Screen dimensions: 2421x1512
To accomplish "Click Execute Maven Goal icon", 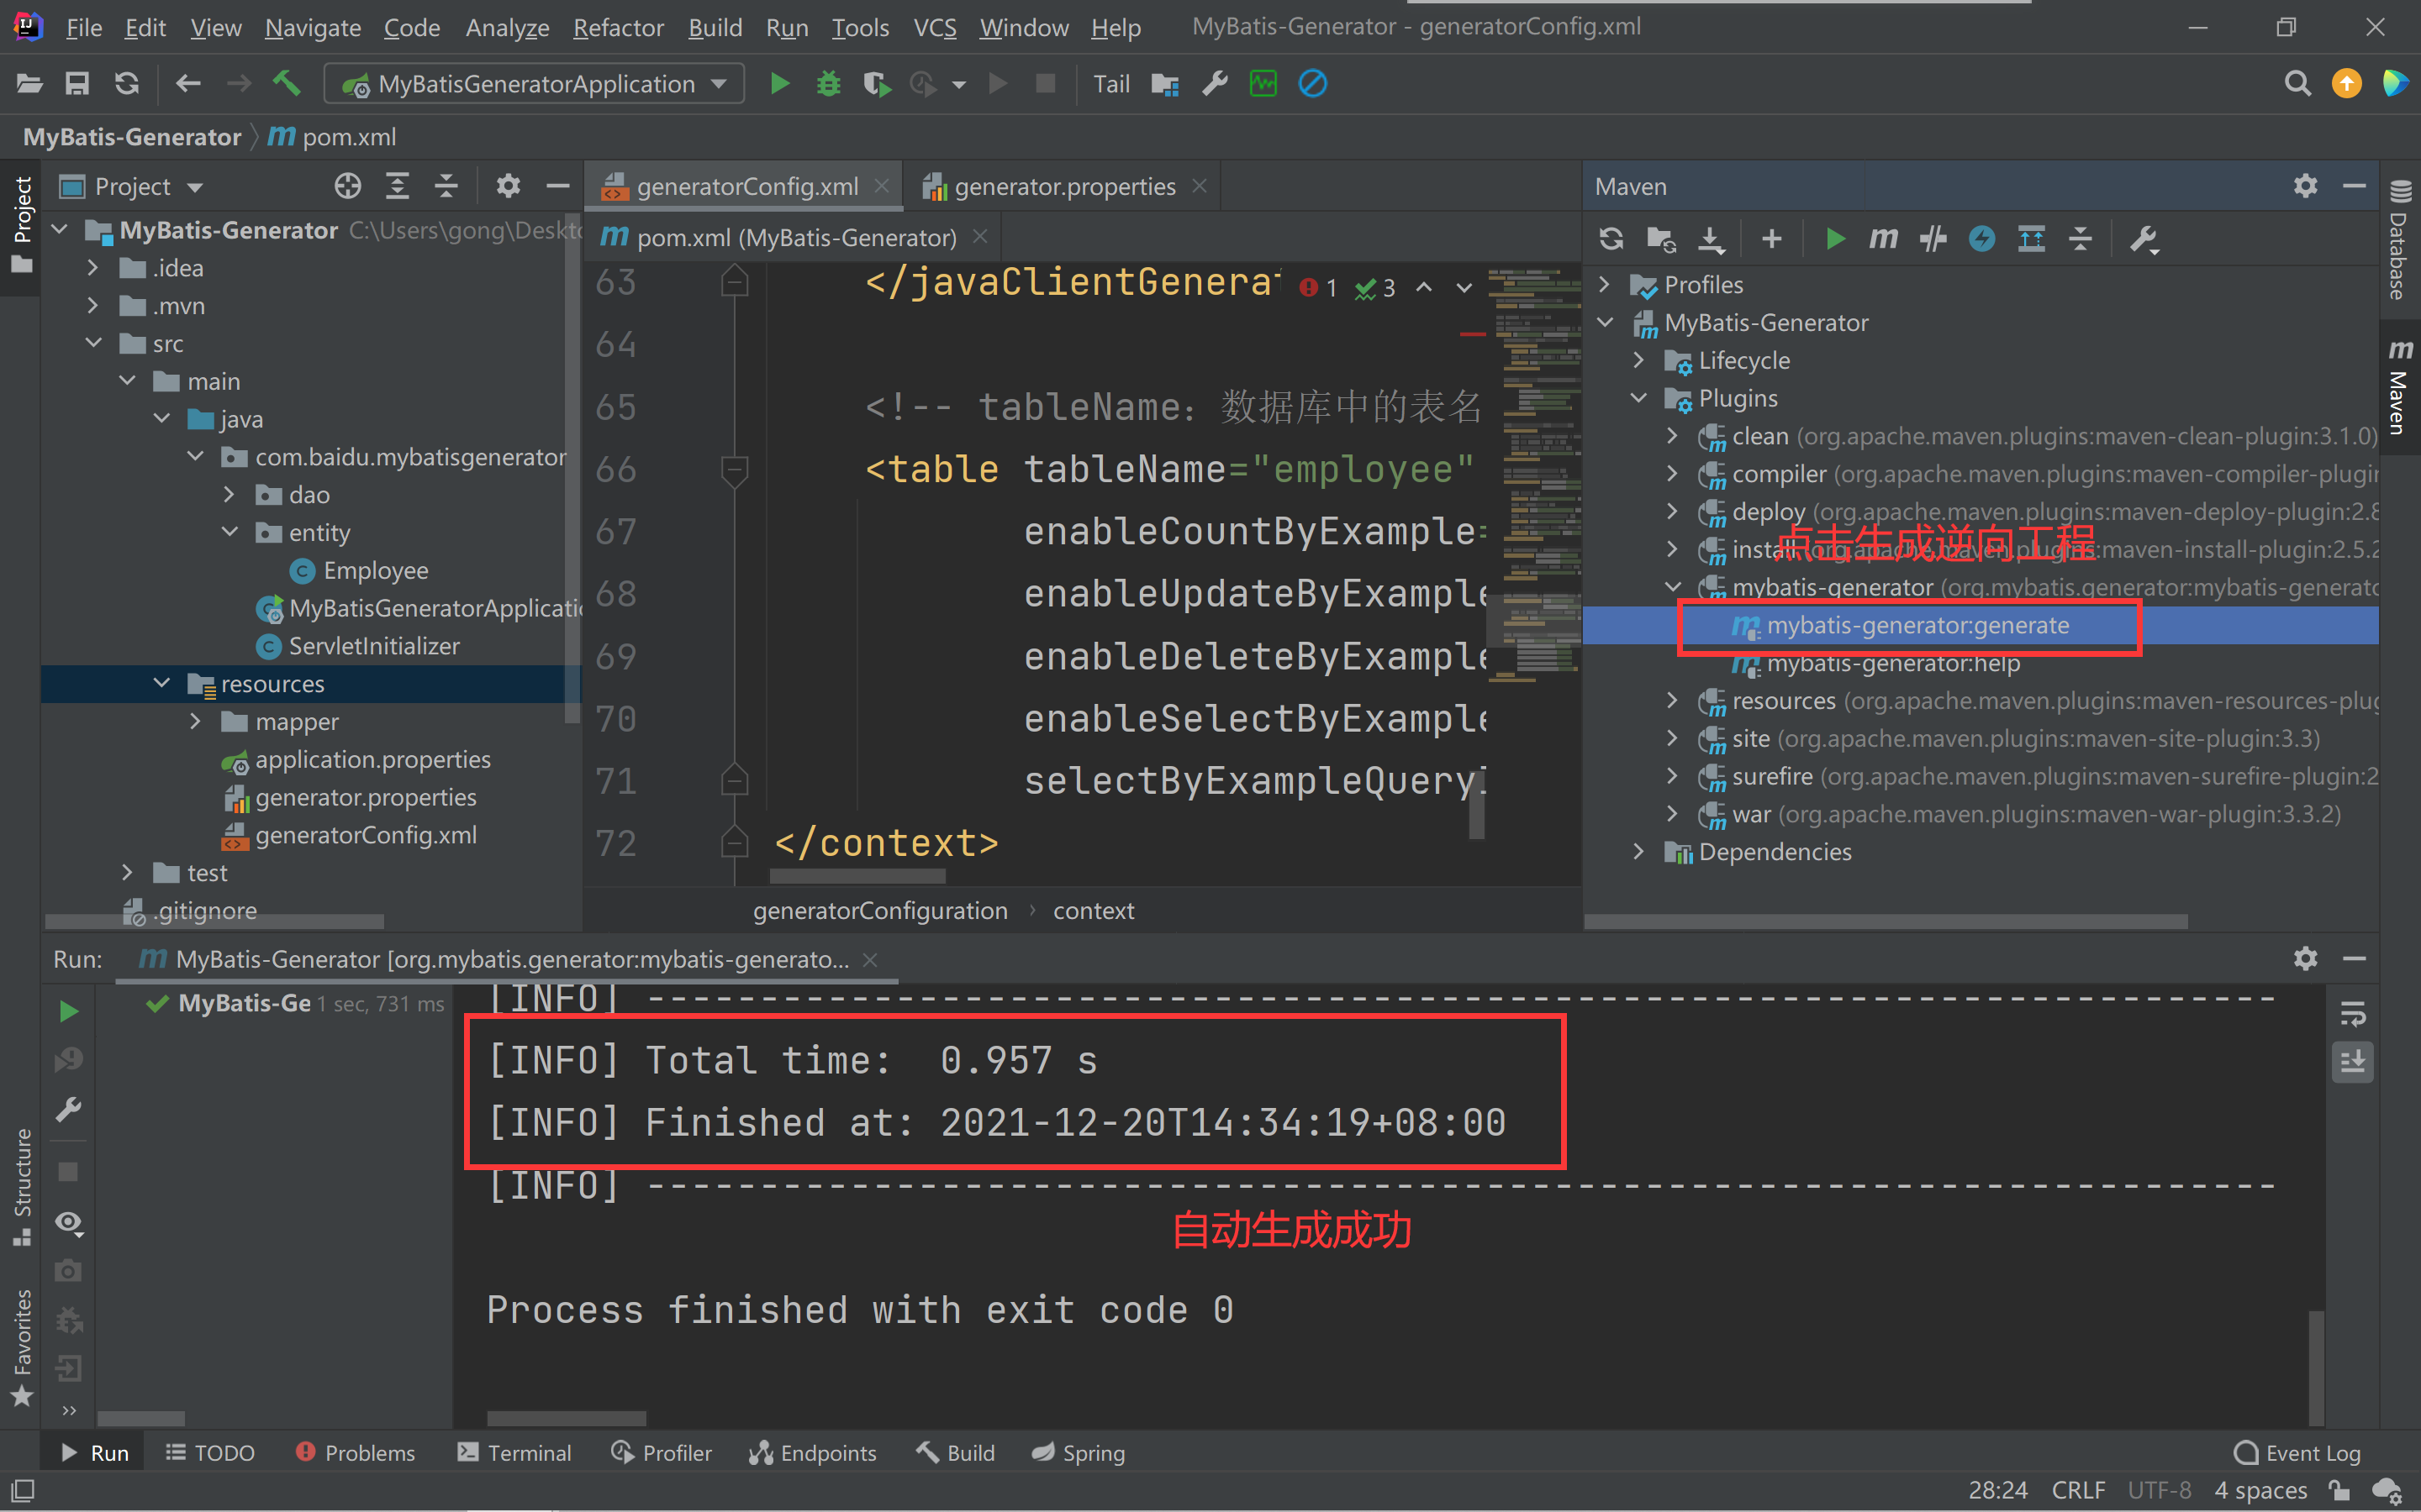I will (x=1883, y=239).
